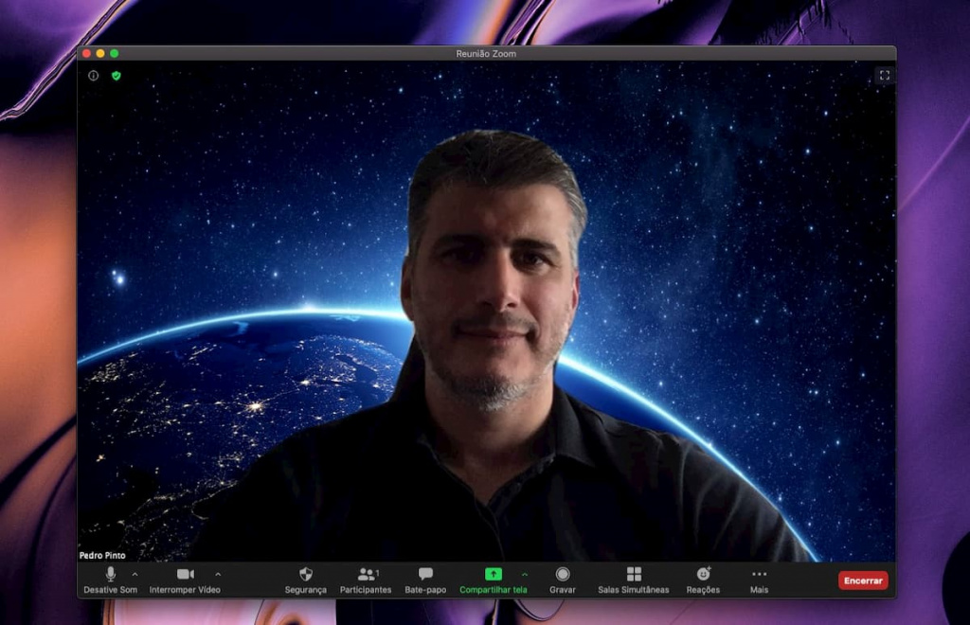
Task: Expand share options chevron beside Compartilhar tela
Action: (525, 574)
